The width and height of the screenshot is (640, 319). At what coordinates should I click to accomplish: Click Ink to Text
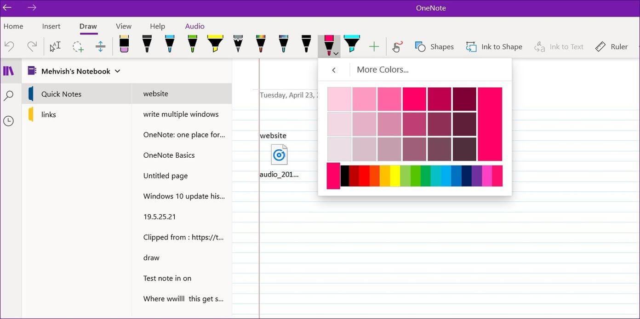(559, 46)
